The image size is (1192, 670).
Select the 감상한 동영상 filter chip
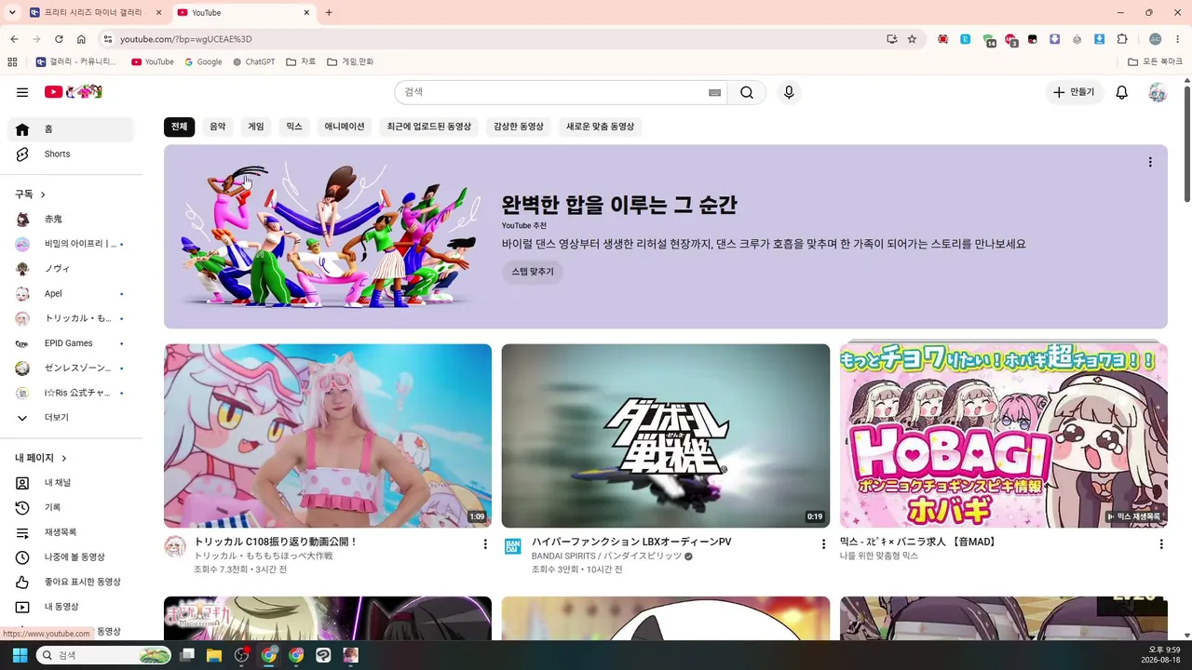tap(519, 127)
